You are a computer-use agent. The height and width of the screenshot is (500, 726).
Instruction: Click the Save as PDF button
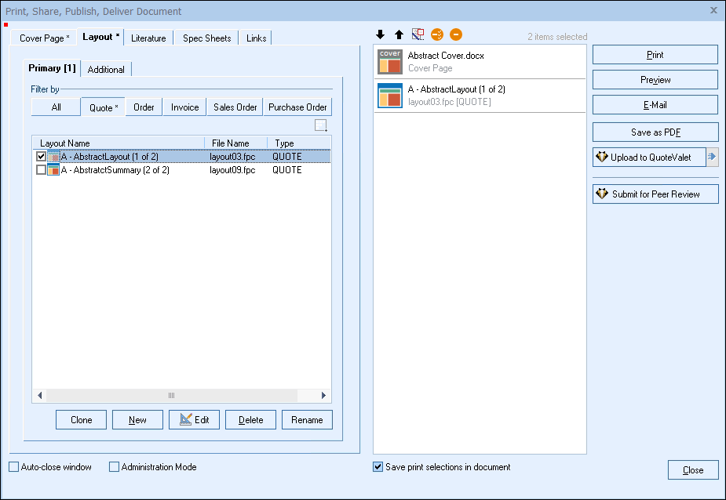pyautogui.click(x=655, y=132)
